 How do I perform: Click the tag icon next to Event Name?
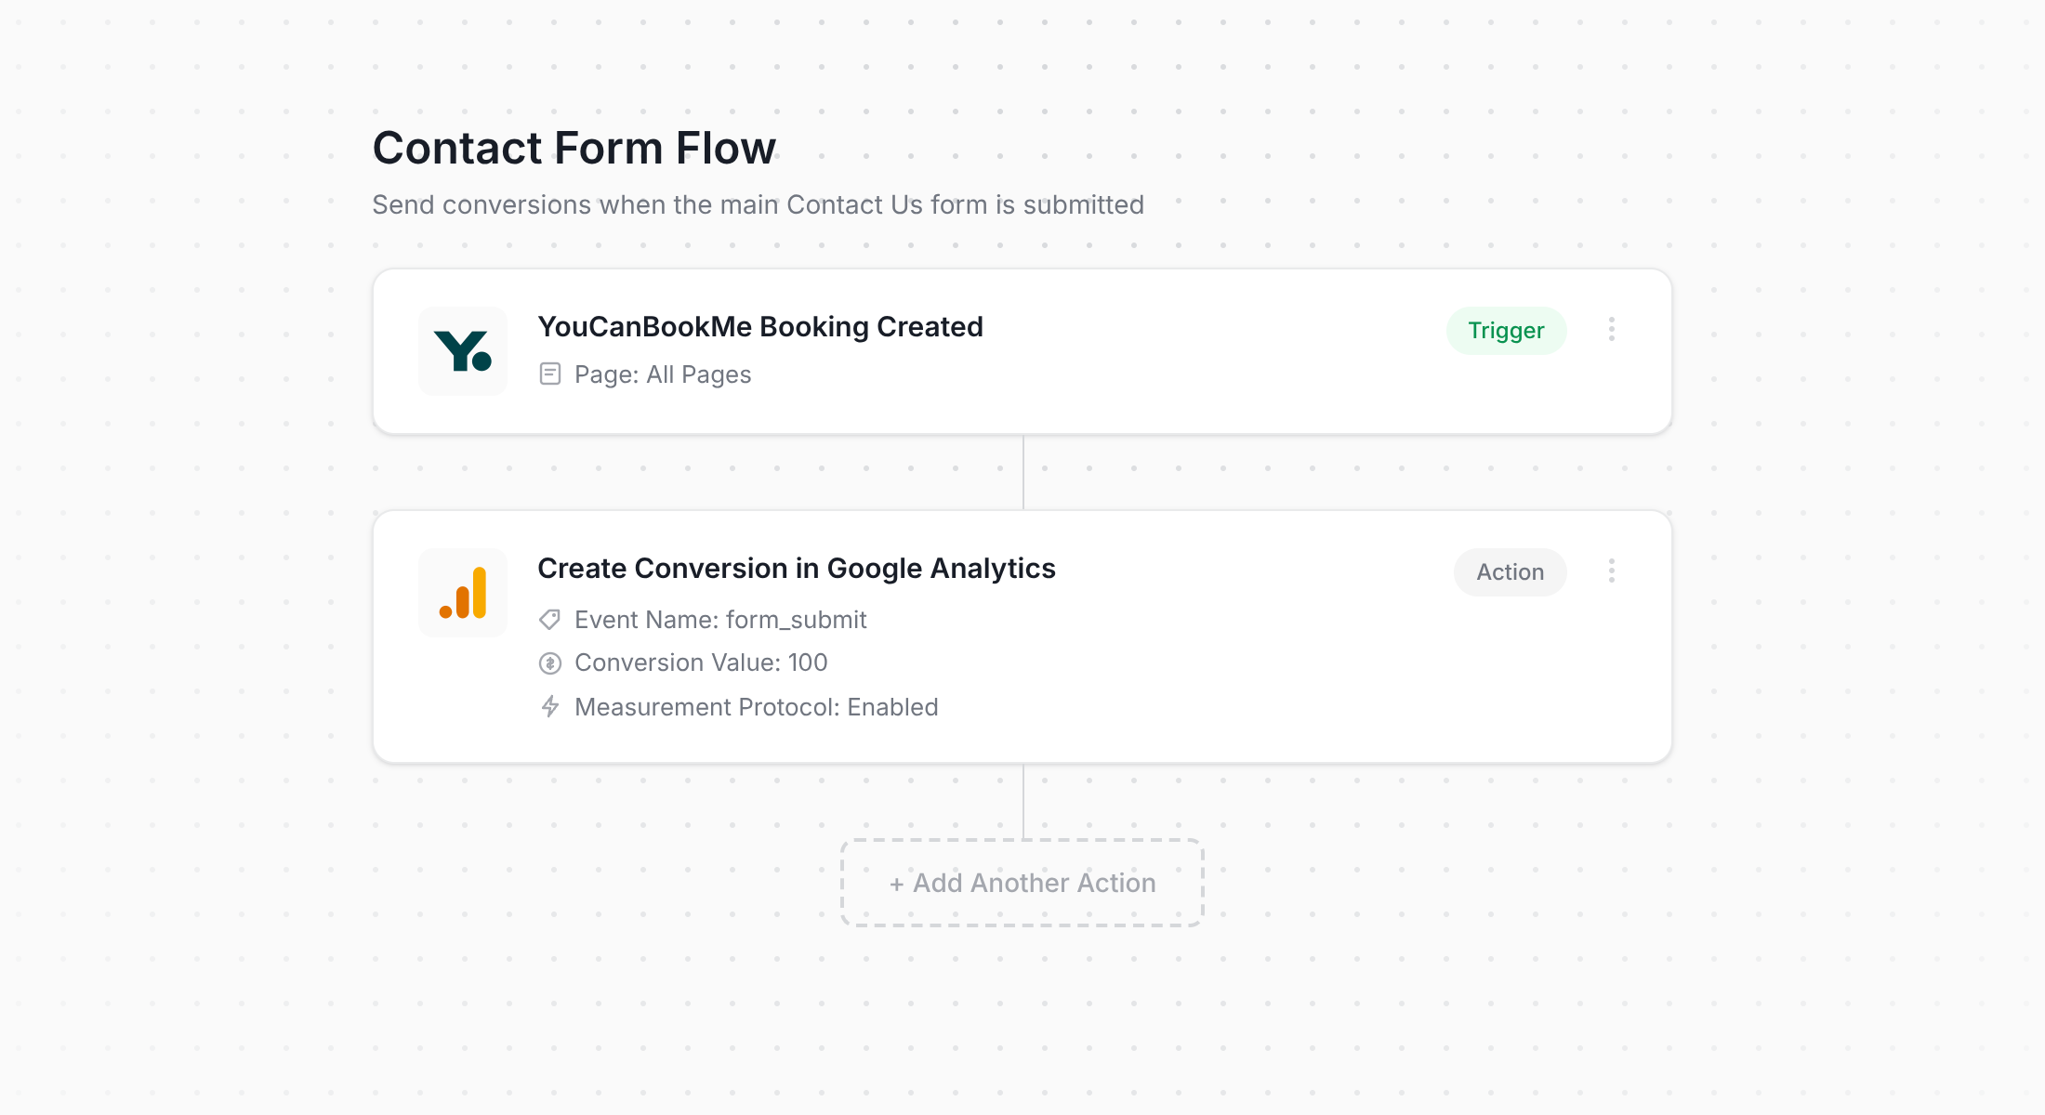pos(549,619)
